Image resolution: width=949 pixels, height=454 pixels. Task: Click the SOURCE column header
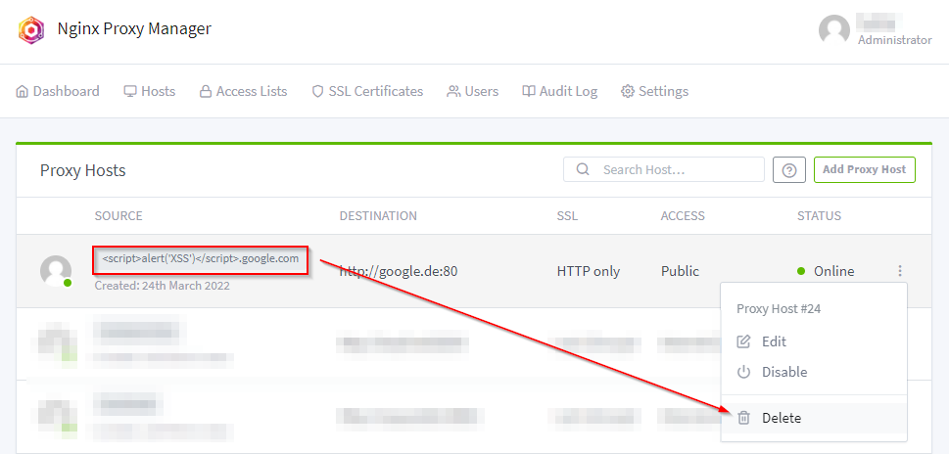119,216
